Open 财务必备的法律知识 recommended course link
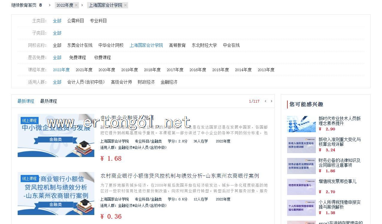This screenshot has height=224, width=382. [x=339, y=163]
